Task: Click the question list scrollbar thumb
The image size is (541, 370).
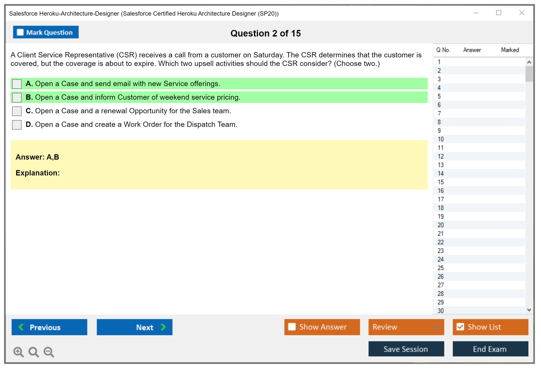Action: [529, 74]
